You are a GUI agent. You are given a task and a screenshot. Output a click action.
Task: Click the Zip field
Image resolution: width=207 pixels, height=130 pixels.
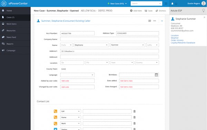[72, 63]
